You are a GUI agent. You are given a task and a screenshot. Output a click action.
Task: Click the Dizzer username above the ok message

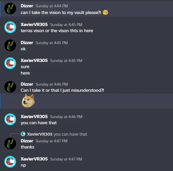click(27, 43)
